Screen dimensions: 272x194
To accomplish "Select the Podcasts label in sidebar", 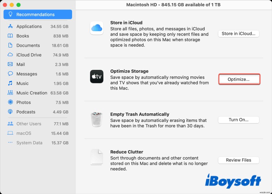I will coord(26,112).
